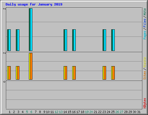Select the yellow Visits legend label
The height and width of the screenshot is (115, 148).
[145, 63]
